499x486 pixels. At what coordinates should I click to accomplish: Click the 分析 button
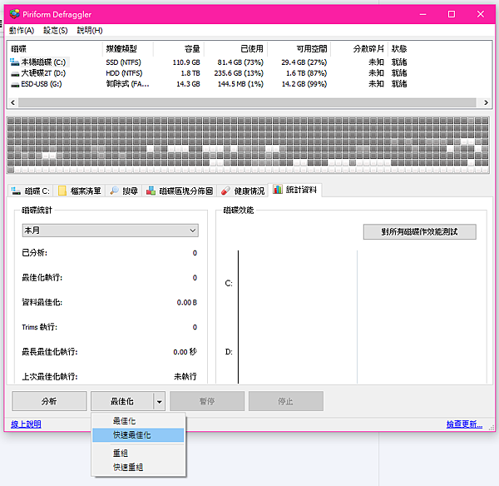click(49, 401)
